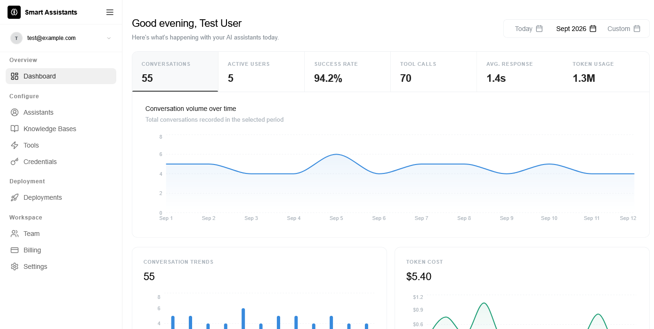Click the 'Conversation volume over time' chart title
654x329 pixels.
coord(191,109)
